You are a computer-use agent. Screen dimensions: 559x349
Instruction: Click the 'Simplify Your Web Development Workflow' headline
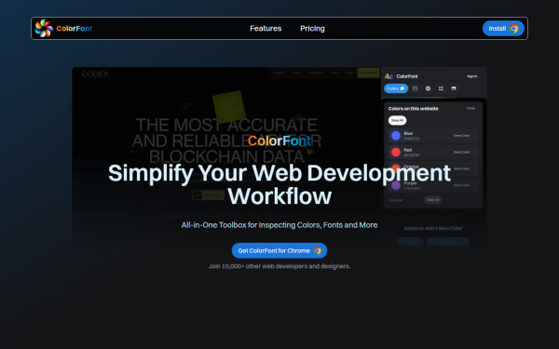pyautogui.click(x=279, y=184)
